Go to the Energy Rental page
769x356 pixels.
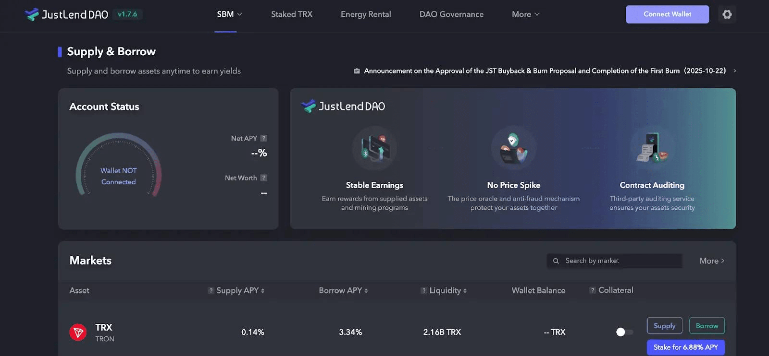point(366,14)
